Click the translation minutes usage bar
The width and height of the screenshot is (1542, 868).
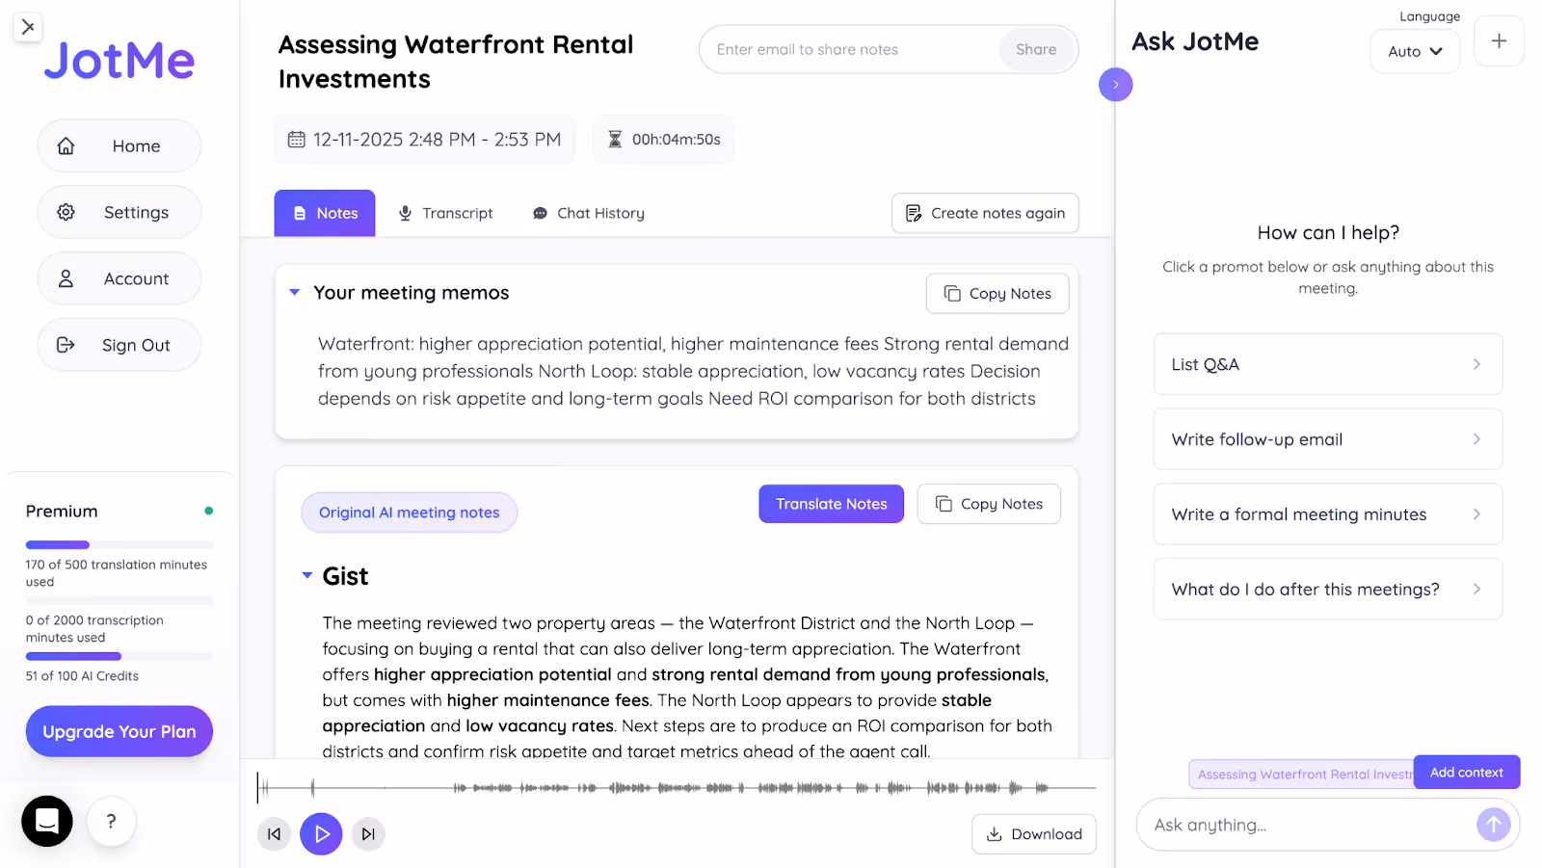(120, 545)
